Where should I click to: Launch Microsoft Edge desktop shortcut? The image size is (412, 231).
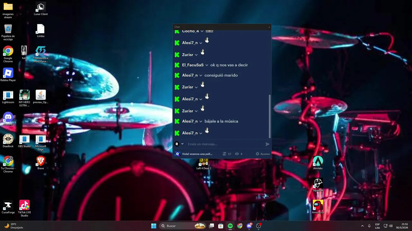(x=41, y=142)
